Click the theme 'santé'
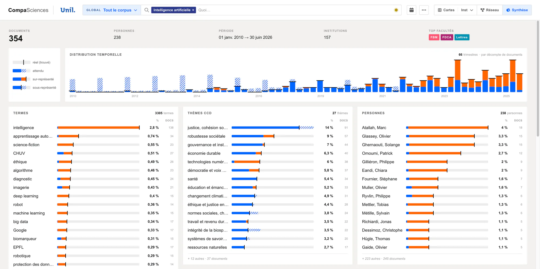The height and width of the screenshot is (269, 540). (x=193, y=179)
